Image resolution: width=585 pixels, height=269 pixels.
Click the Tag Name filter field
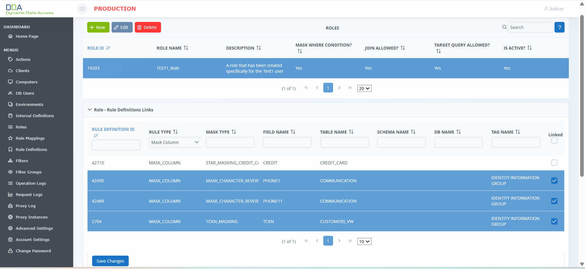[515, 142]
